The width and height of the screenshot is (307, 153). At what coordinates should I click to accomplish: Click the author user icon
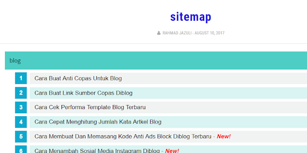tap(159, 33)
